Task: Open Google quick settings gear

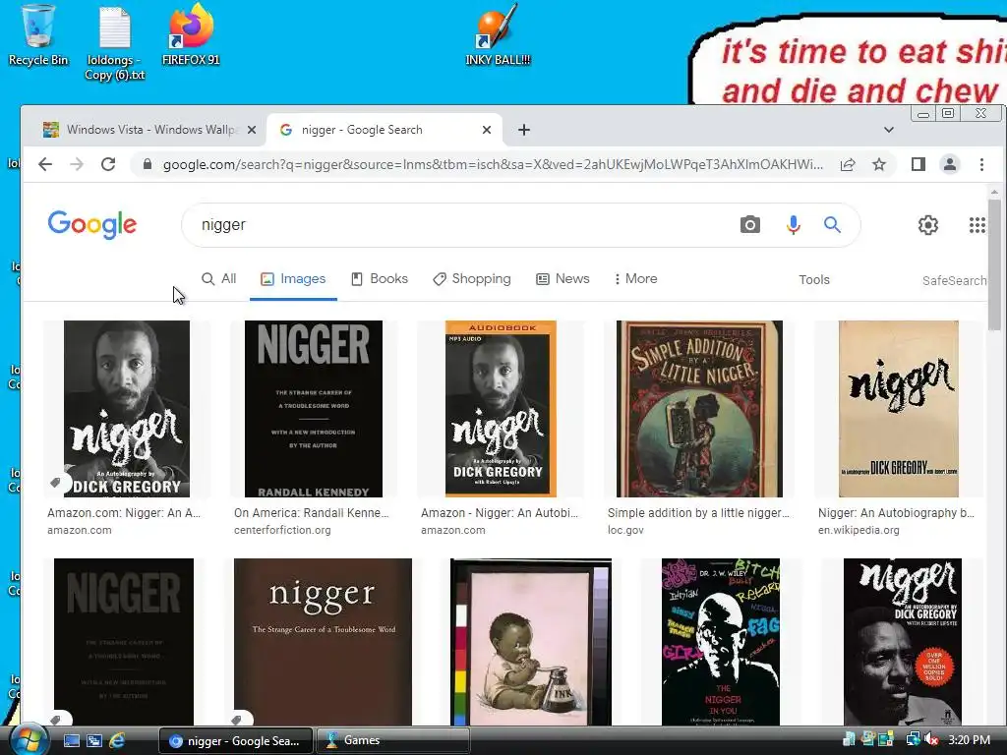Action: (x=928, y=225)
